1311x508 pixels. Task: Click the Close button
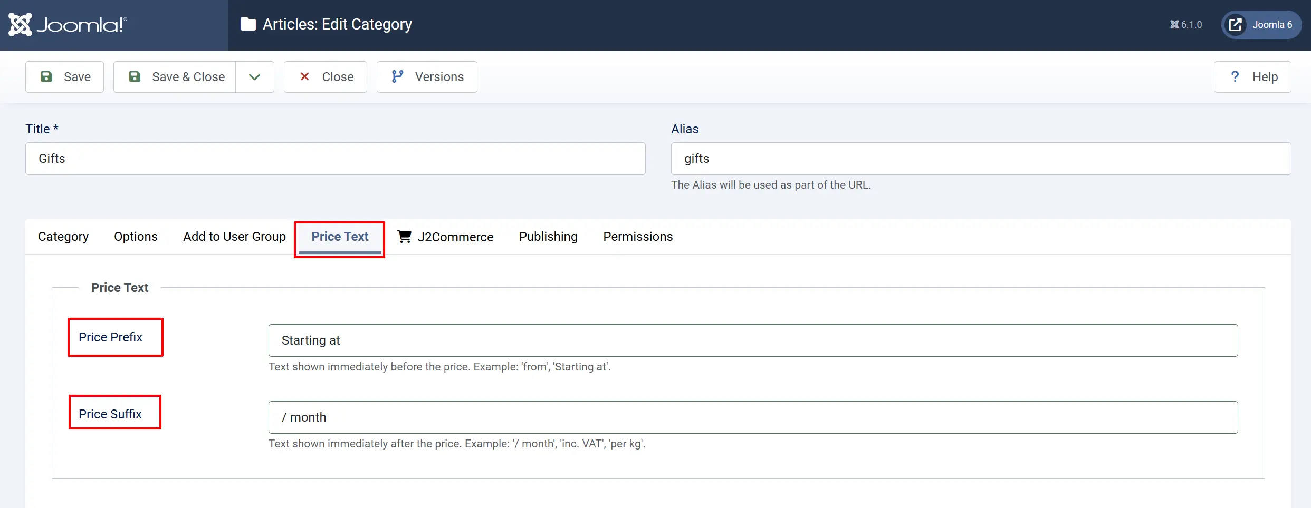(x=326, y=77)
